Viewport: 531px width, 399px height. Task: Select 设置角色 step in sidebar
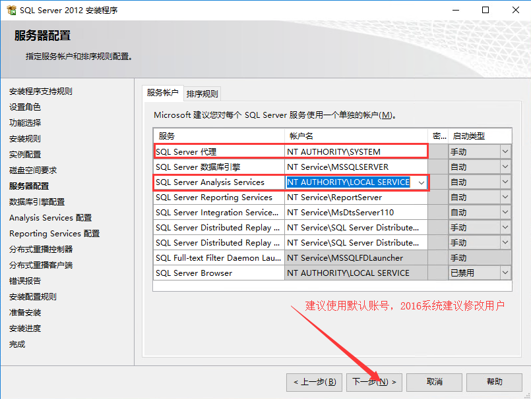click(x=25, y=107)
